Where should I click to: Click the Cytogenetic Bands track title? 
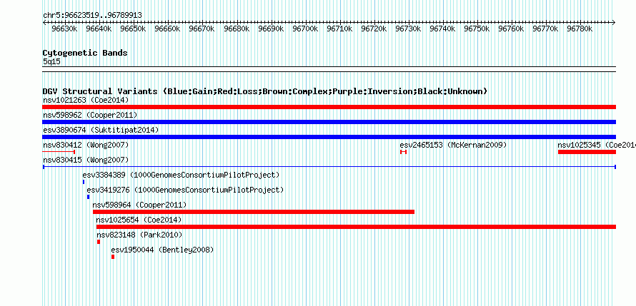(x=85, y=53)
